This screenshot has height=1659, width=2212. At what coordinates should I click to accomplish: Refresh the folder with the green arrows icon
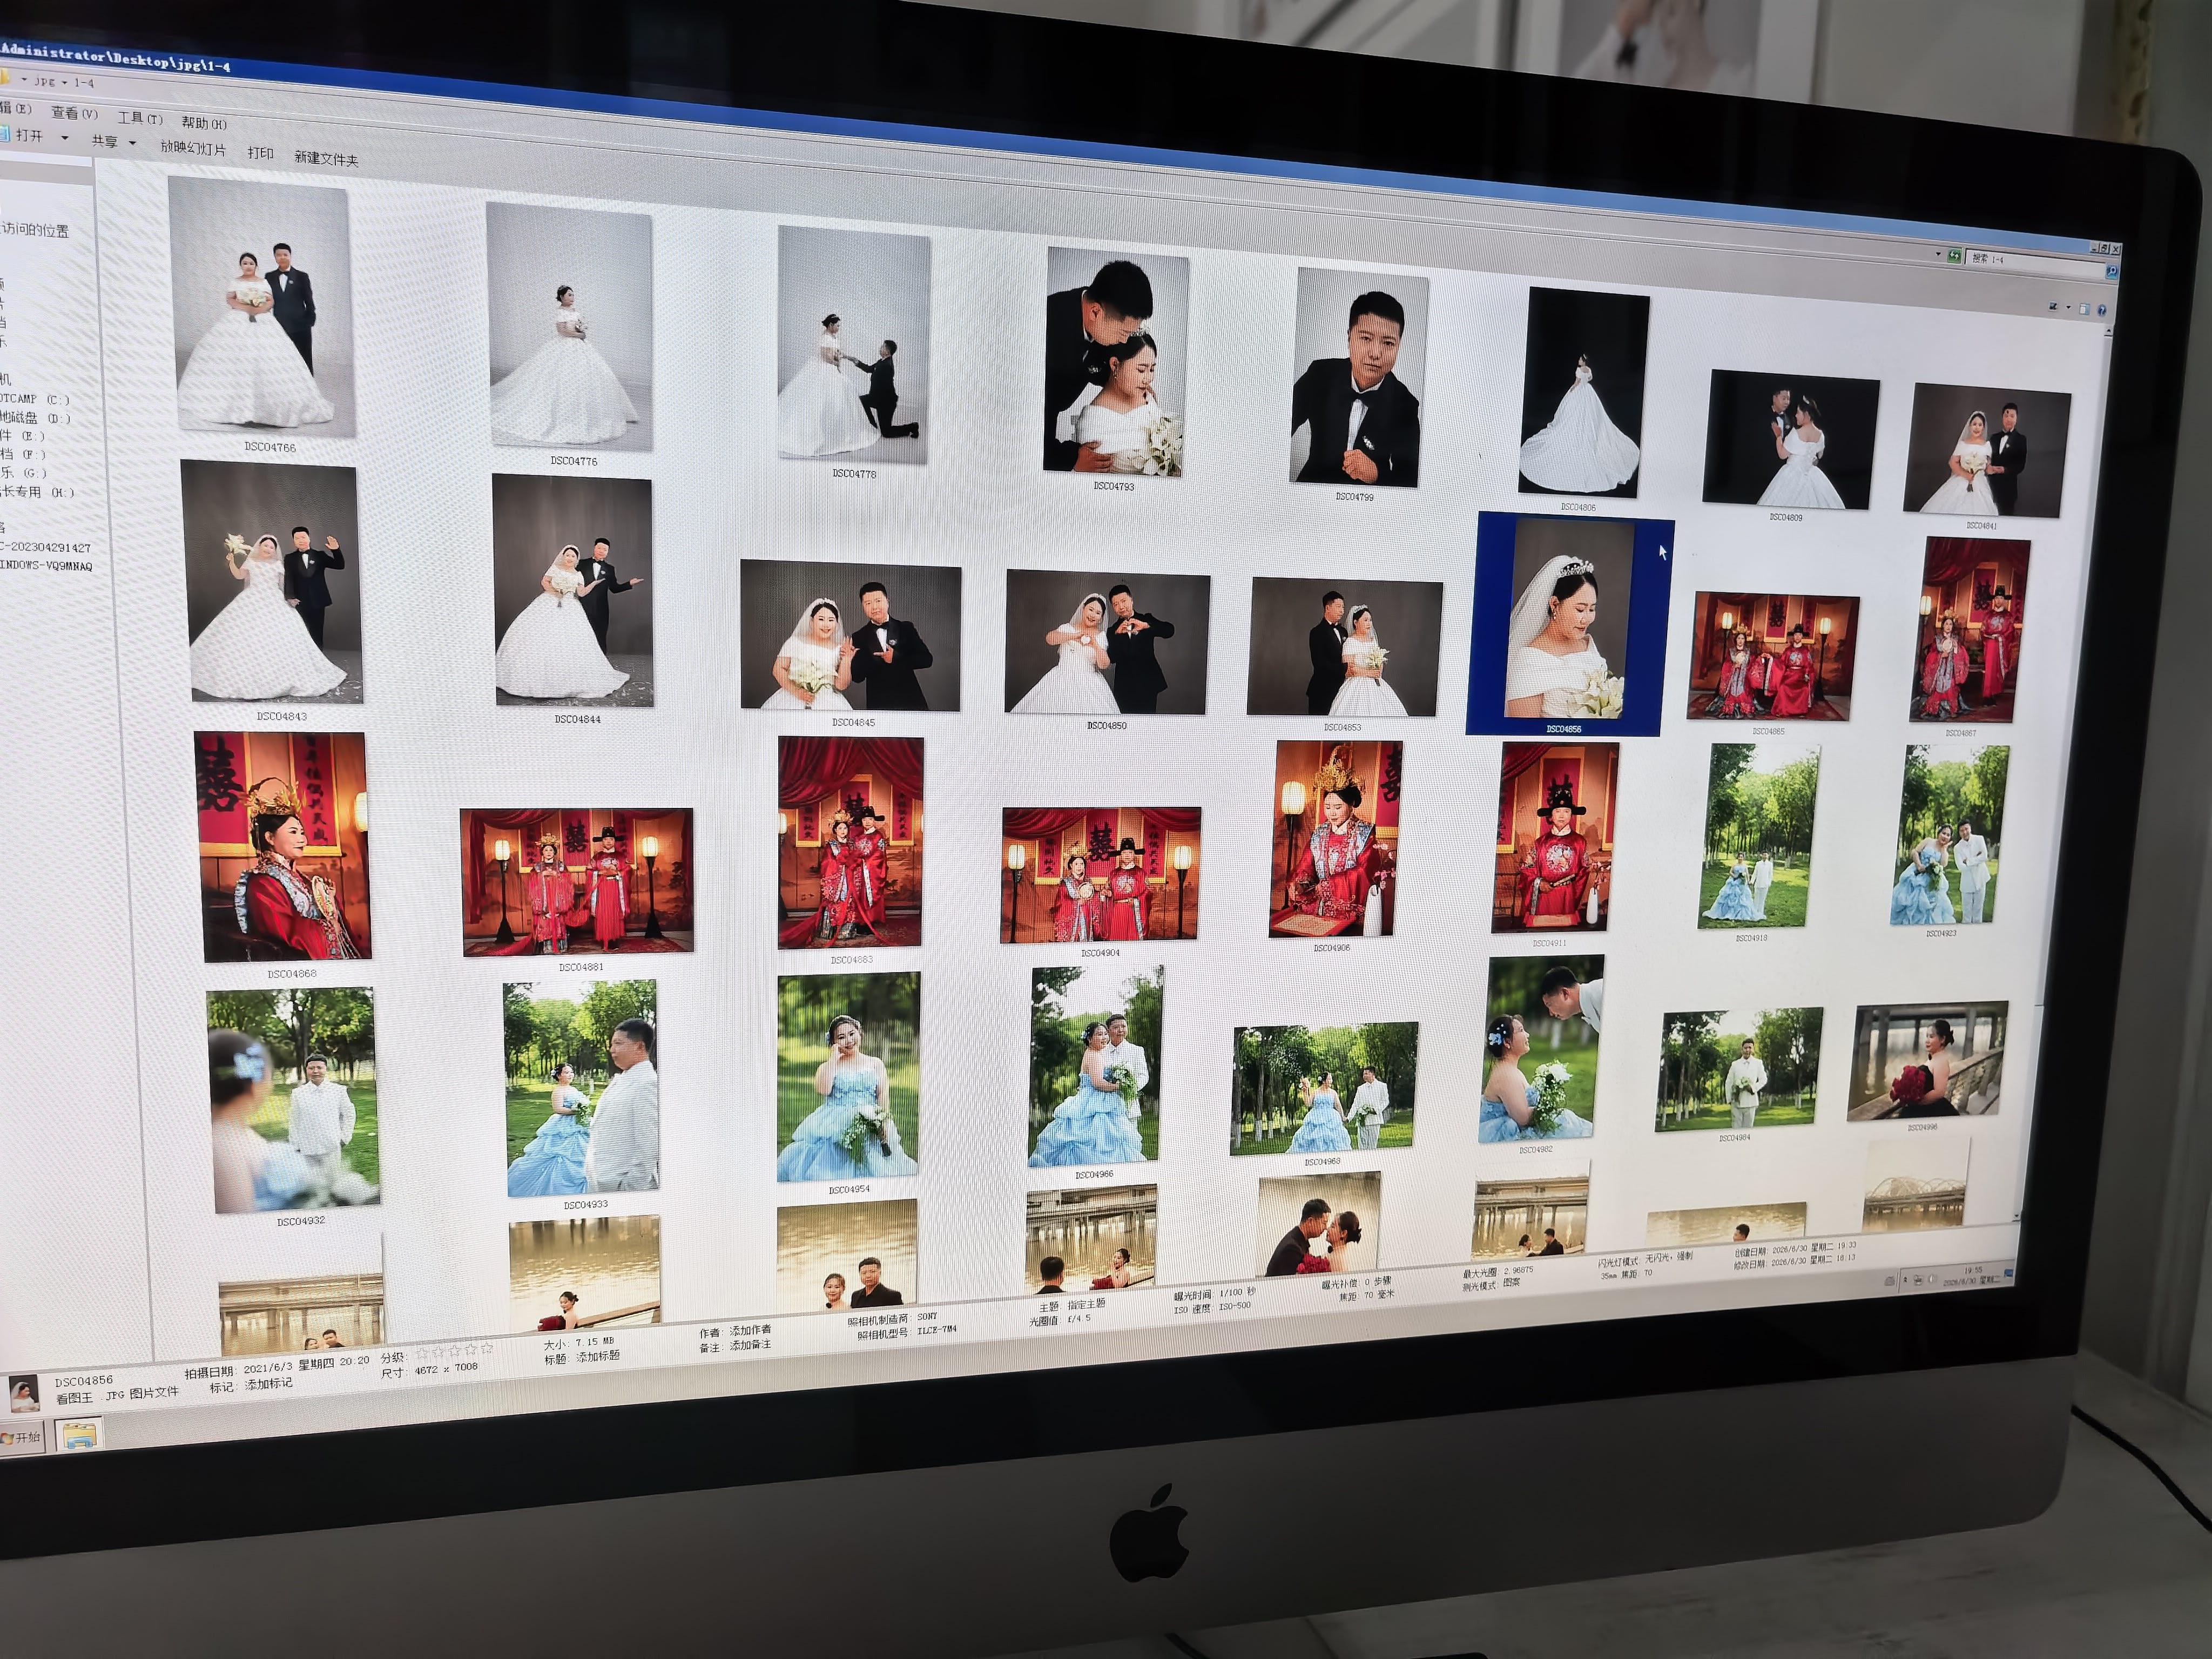1954,255
